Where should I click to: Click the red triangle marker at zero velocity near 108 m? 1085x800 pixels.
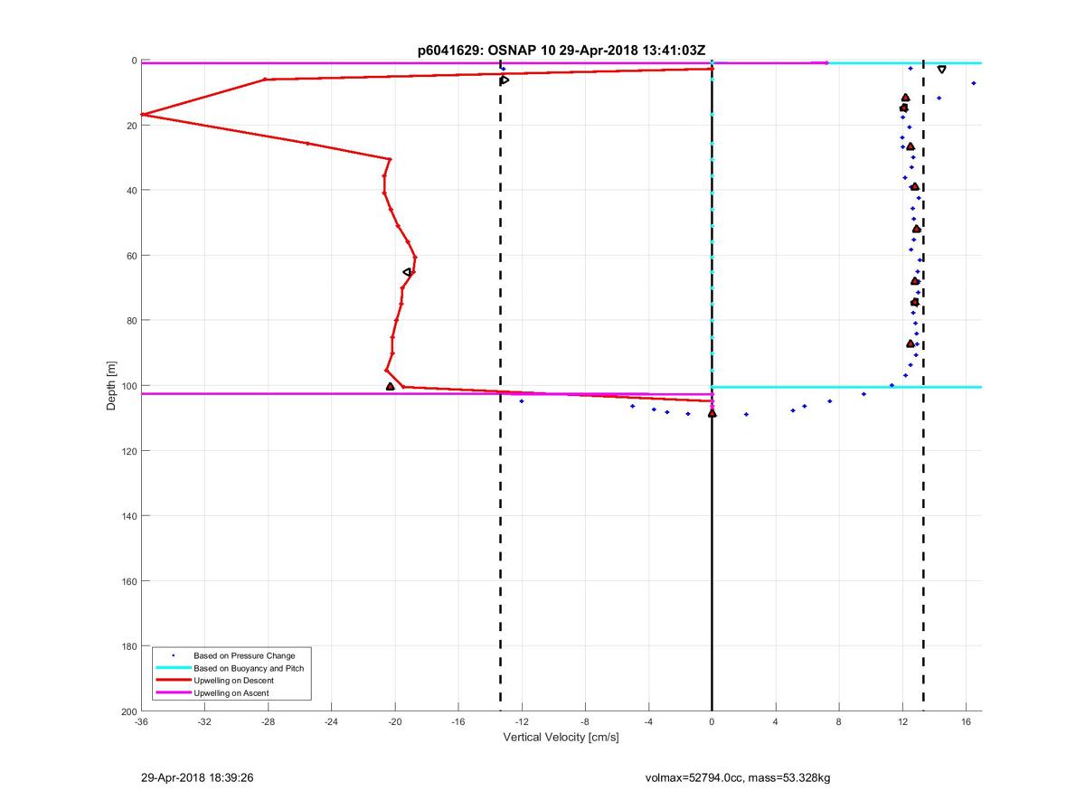tap(712, 413)
